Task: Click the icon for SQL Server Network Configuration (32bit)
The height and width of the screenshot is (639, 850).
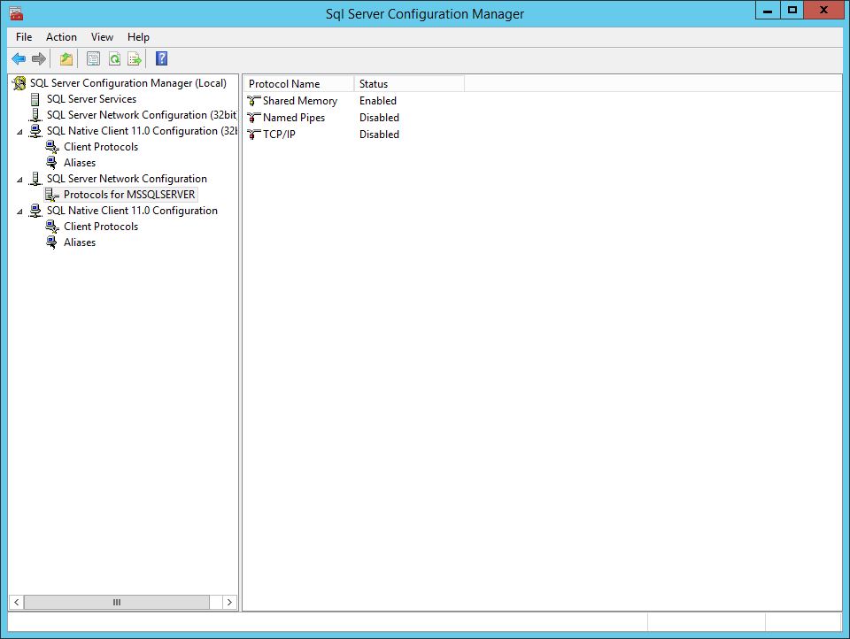Action: click(x=35, y=115)
